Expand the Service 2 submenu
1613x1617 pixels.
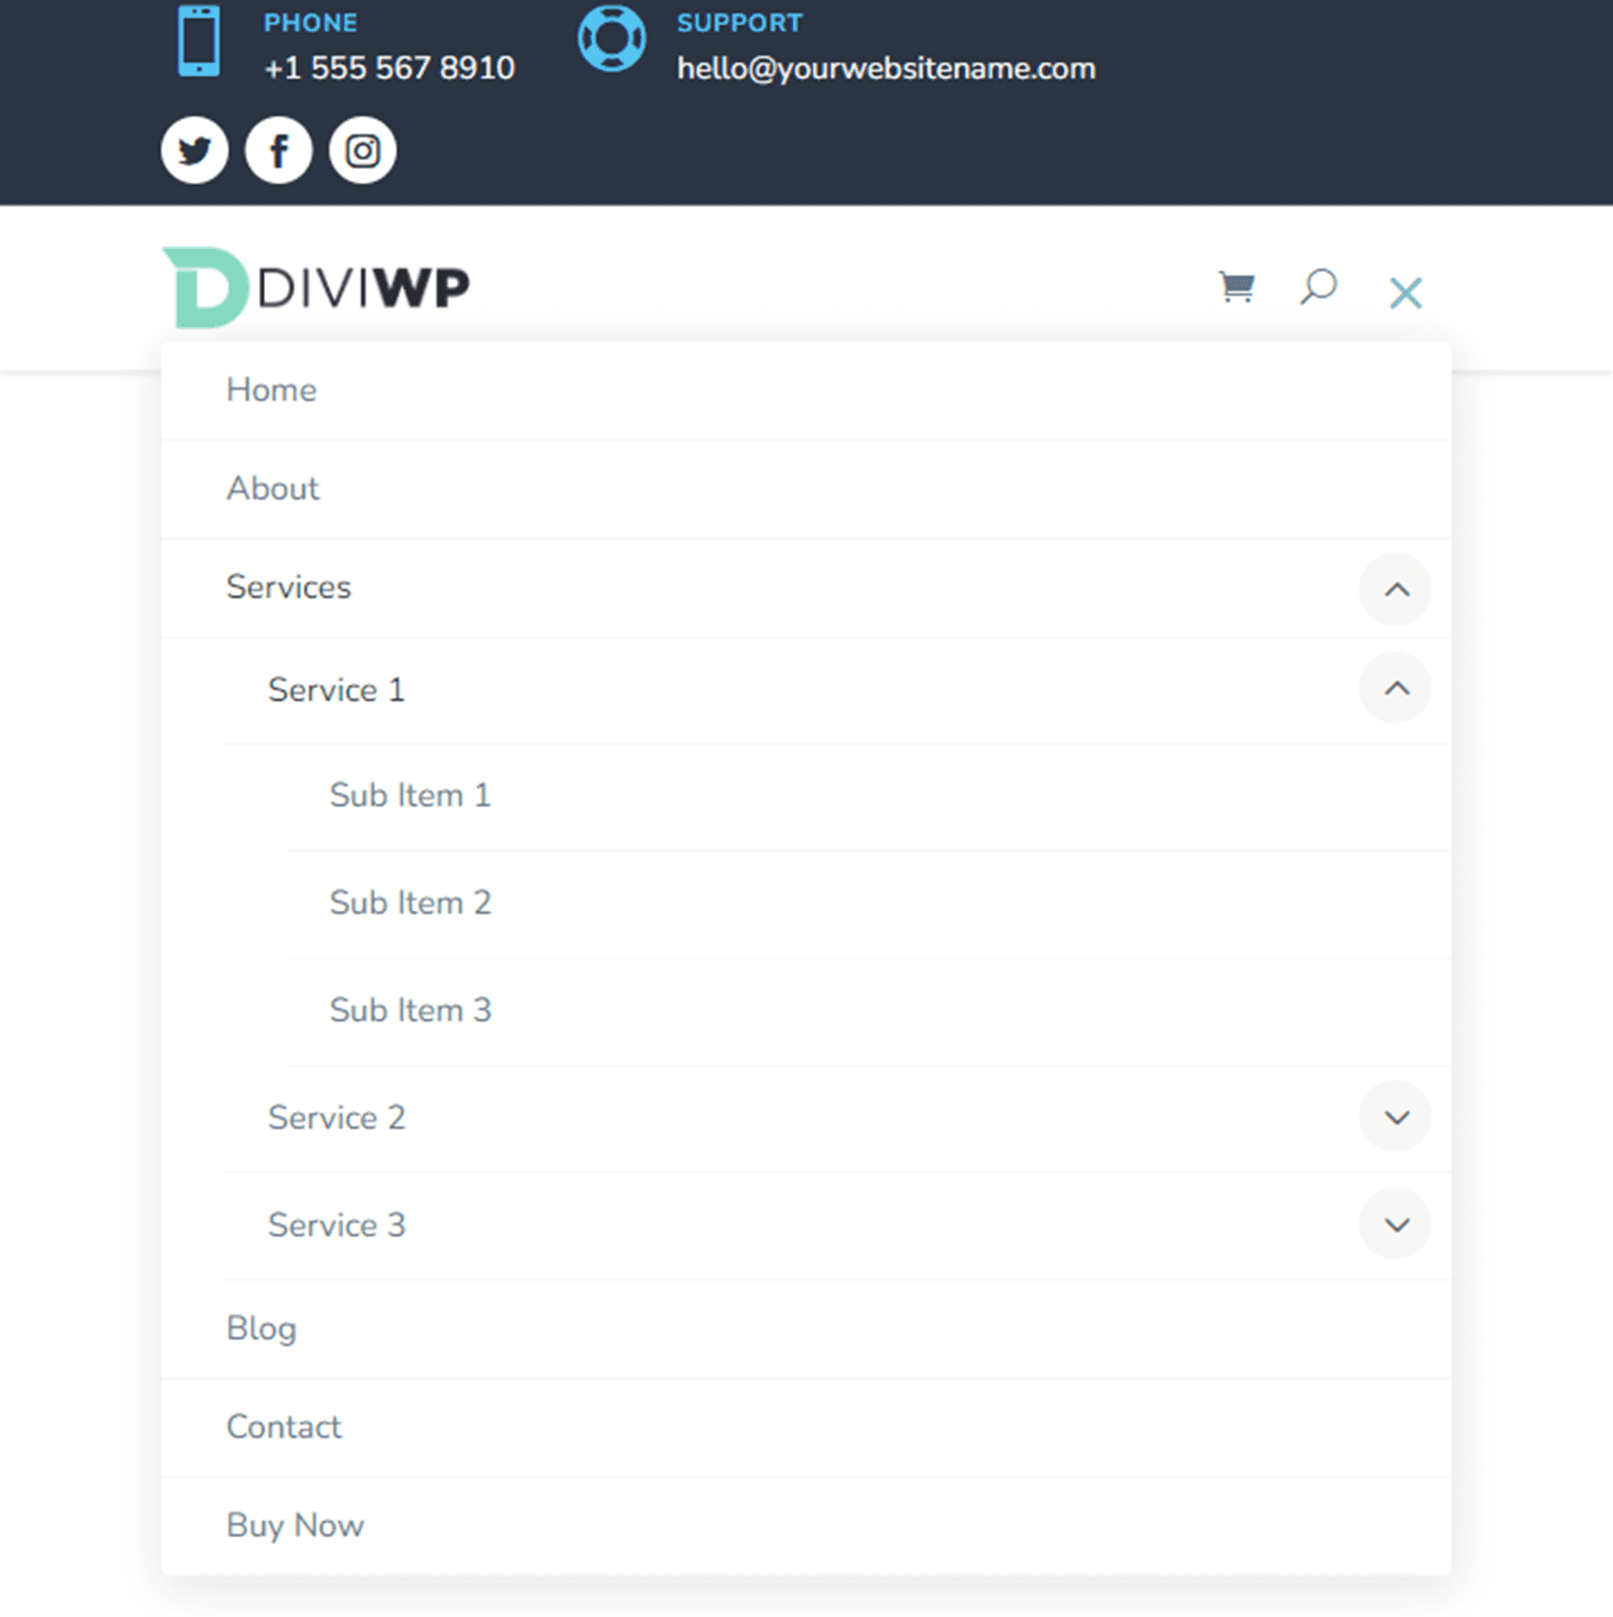tap(1395, 1117)
